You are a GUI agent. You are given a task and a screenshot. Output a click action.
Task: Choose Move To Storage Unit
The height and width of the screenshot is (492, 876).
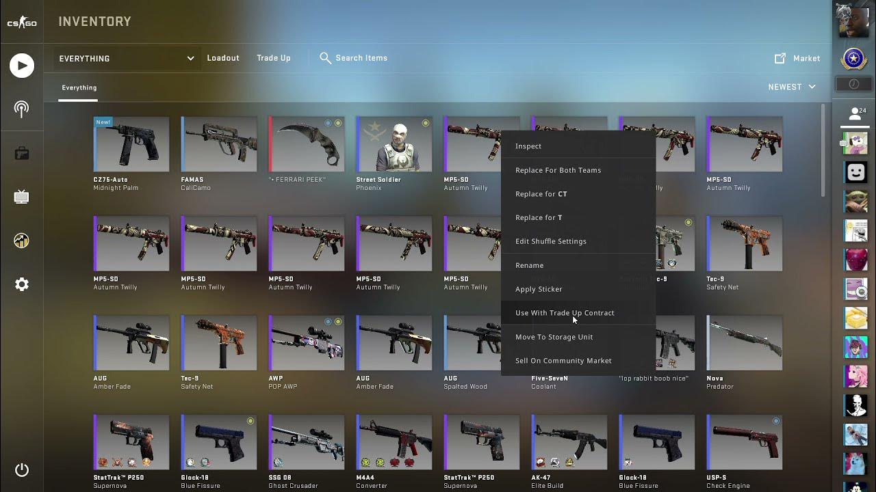pyautogui.click(x=578, y=337)
